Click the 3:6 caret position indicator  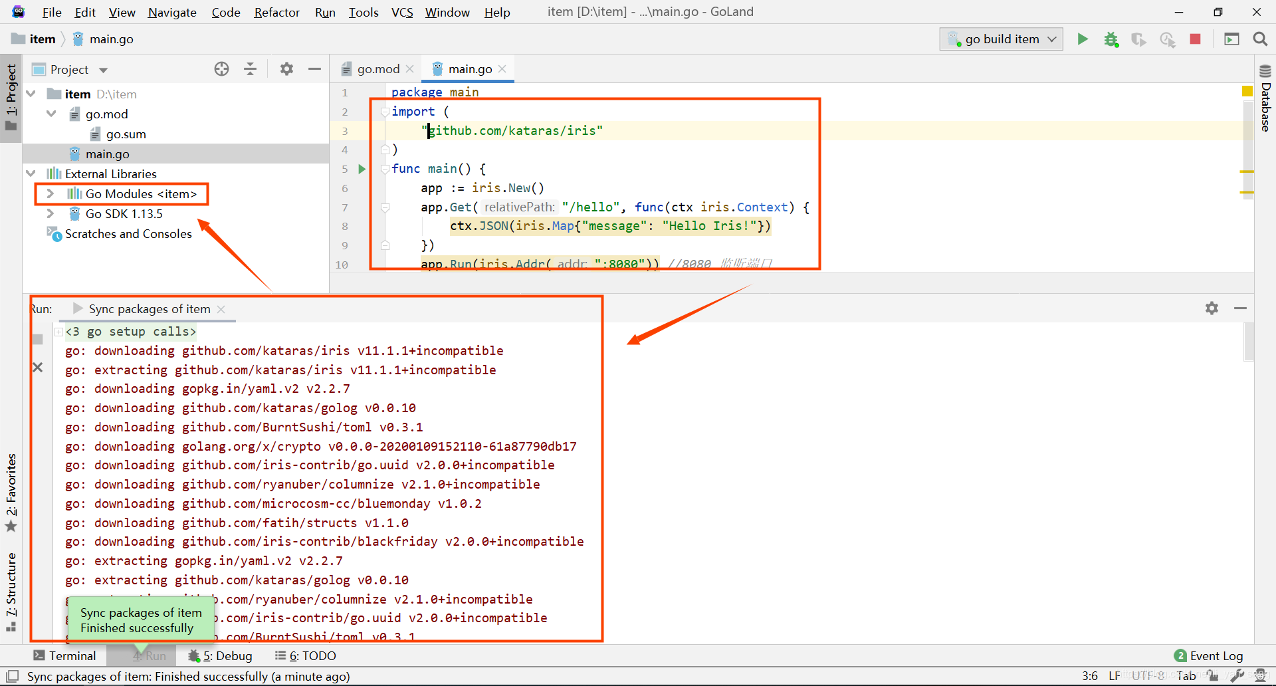point(1090,677)
